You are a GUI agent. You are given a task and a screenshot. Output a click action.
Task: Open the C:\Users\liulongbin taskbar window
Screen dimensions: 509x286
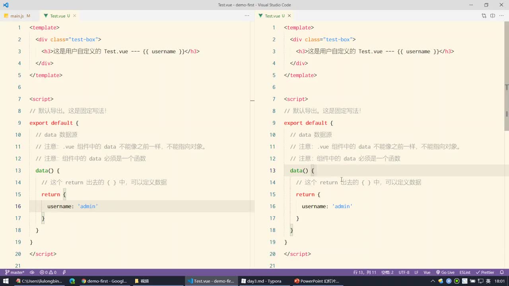pyautogui.click(x=39, y=281)
